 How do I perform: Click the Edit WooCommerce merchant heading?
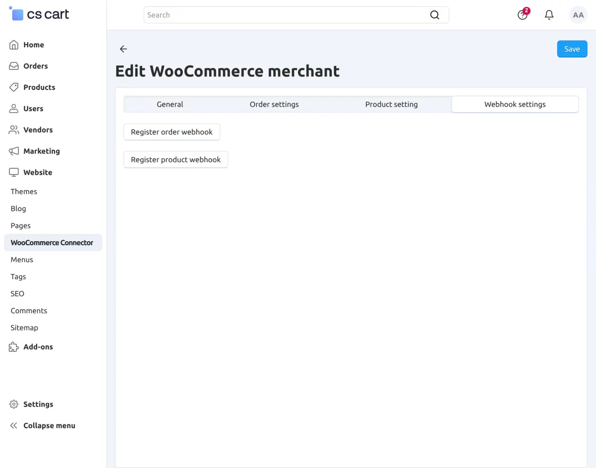pyautogui.click(x=227, y=71)
